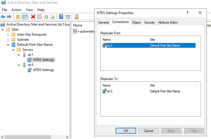Toggle the Show/Hide Console Tree icon
Viewport: 211px width, 139px height.
pos(25,17)
